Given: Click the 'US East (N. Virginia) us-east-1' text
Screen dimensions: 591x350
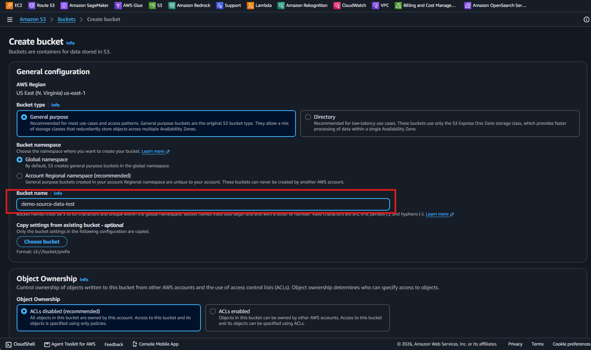Looking at the screenshot, I should [x=51, y=93].
